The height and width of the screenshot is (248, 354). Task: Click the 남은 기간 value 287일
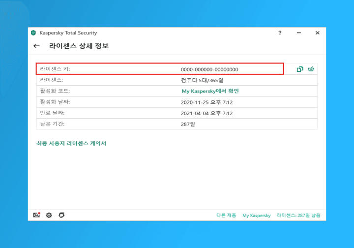[188, 124]
